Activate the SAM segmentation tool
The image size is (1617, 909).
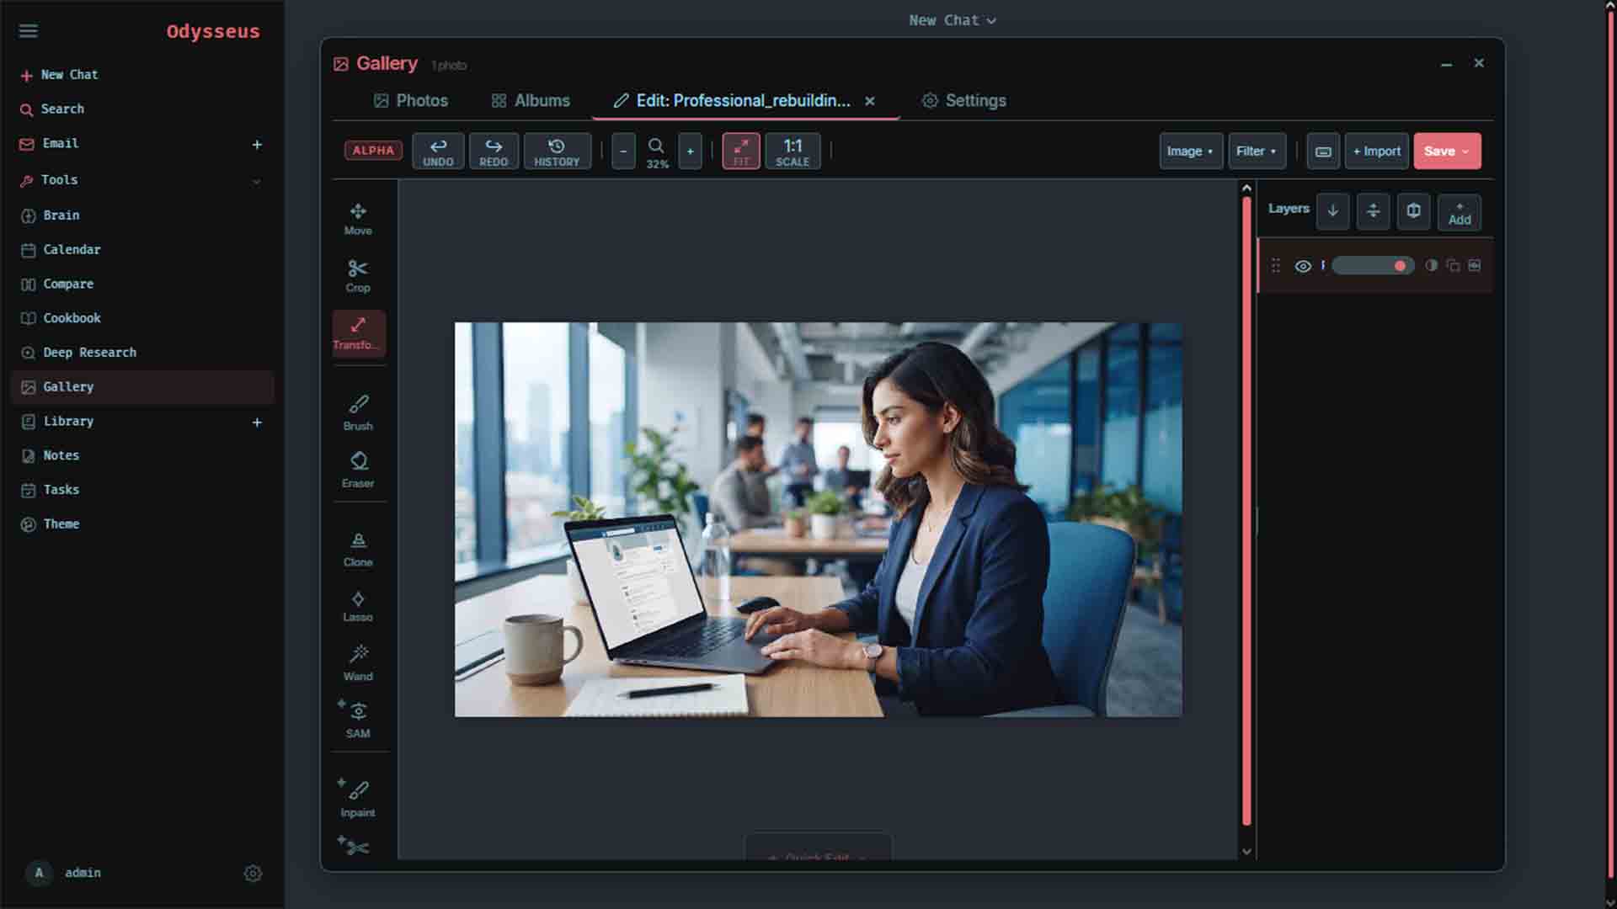click(358, 720)
